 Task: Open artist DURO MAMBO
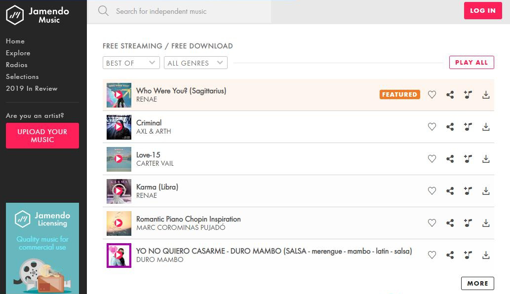[159, 259]
